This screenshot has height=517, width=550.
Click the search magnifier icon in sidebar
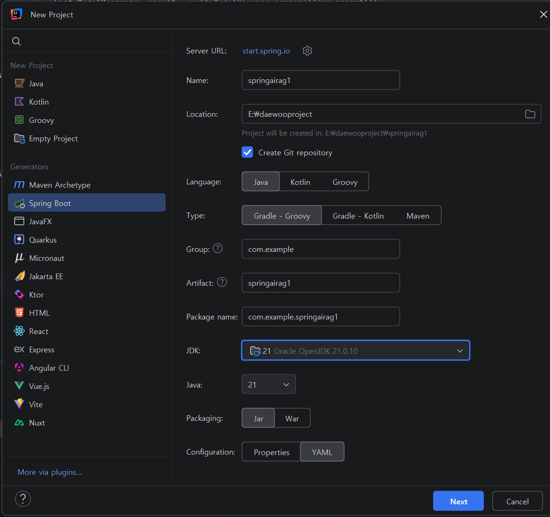coord(16,41)
